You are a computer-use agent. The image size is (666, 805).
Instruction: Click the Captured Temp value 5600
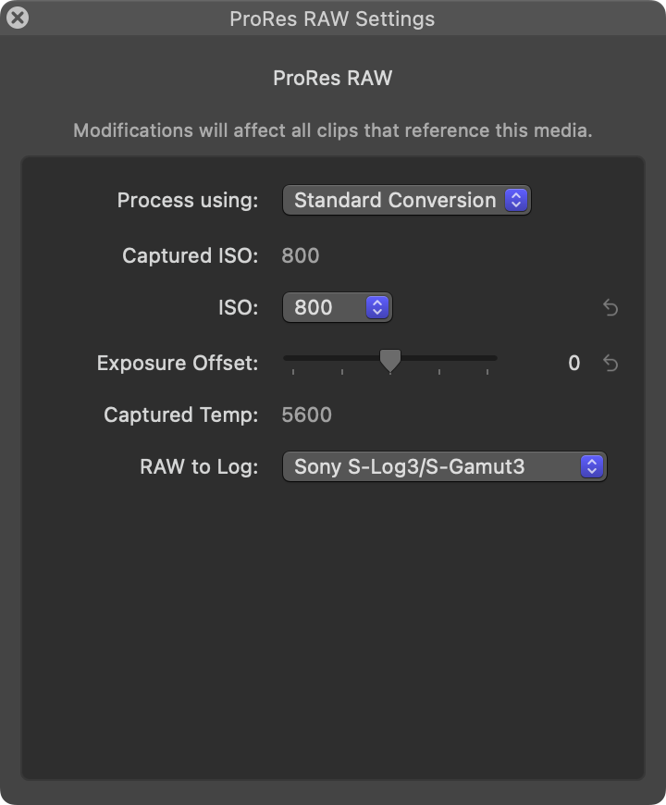point(306,415)
